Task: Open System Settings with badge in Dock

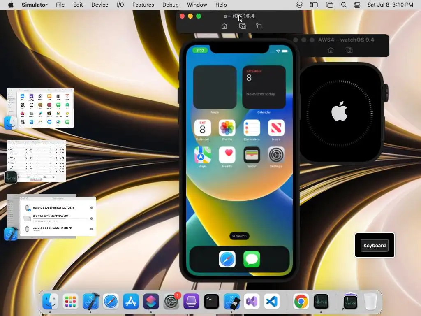Action: pyautogui.click(x=171, y=301)
